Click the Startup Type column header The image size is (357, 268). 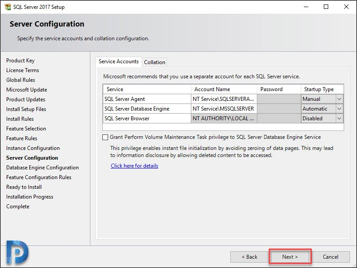pos(322,89)
